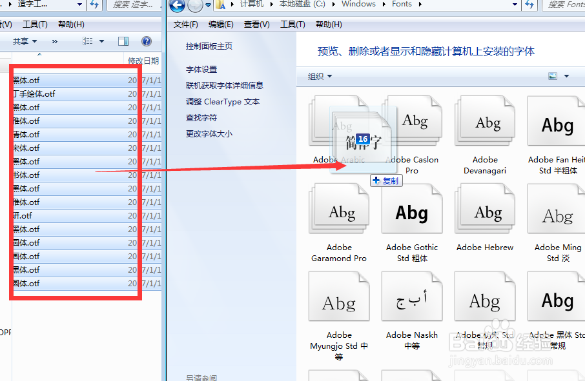This screenshot has width=585, height=381.
Task: Open 文件(F) menu in Fonts window
Action: [185, 24]
